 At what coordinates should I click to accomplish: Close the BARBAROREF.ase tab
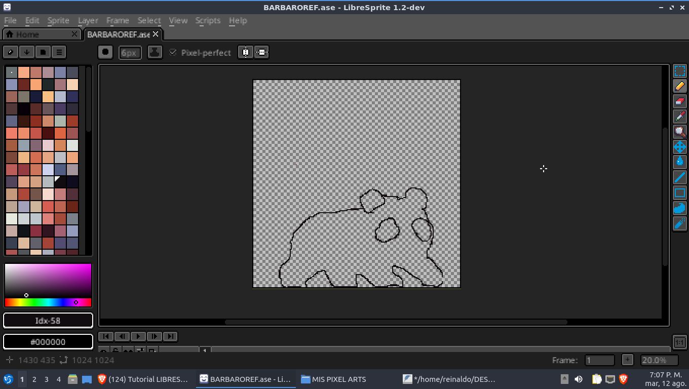pyautogui.click(x=156, y=34)
